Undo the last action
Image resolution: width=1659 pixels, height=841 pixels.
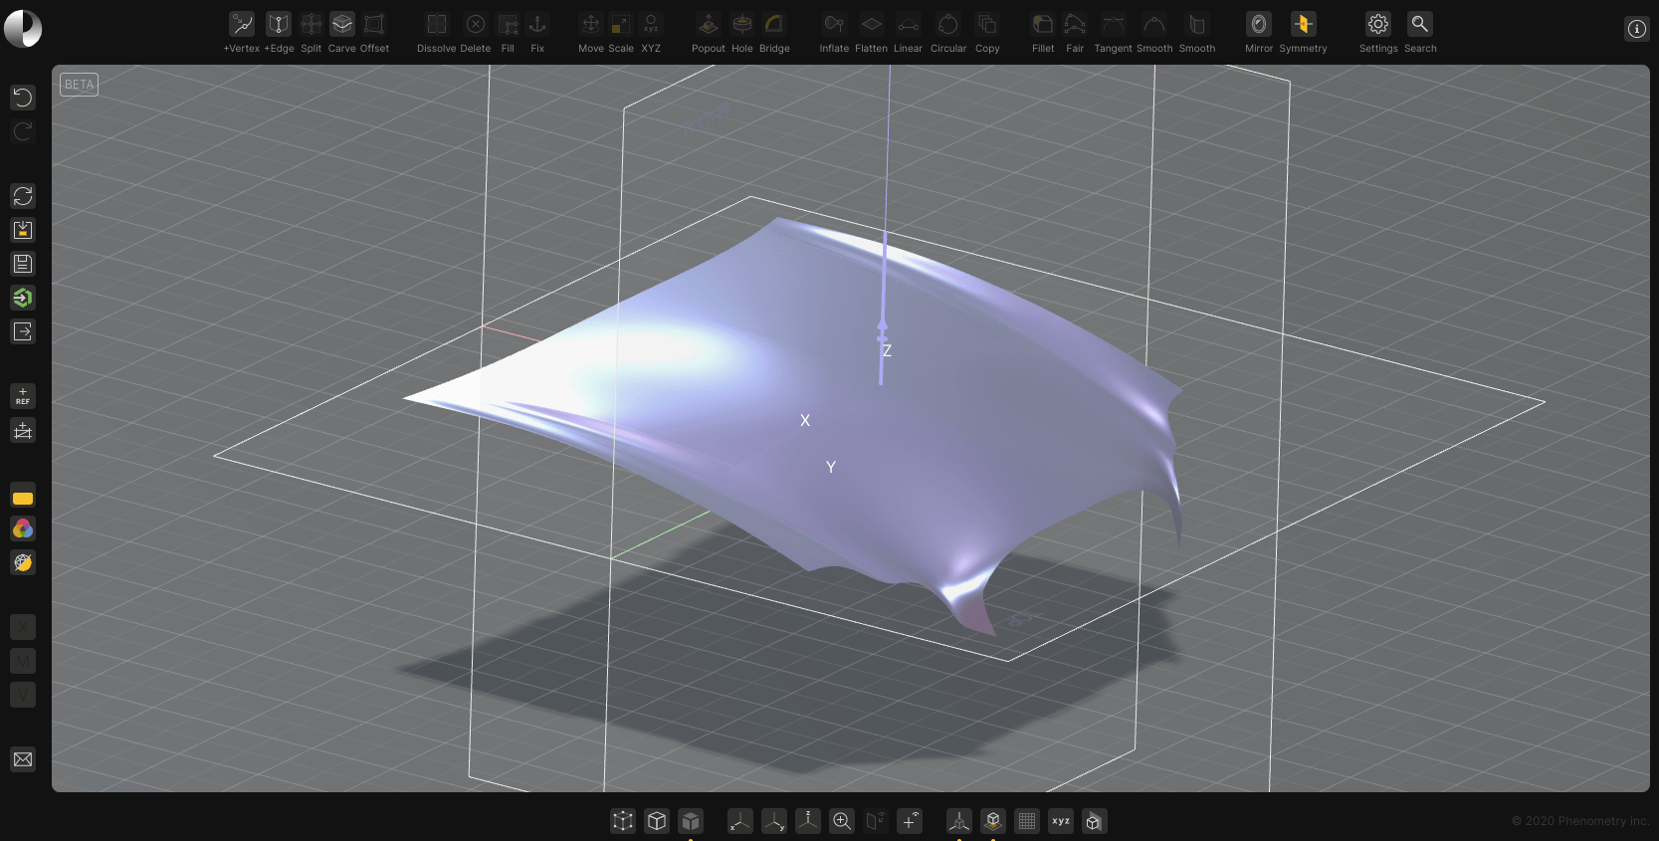click(23, 98)
